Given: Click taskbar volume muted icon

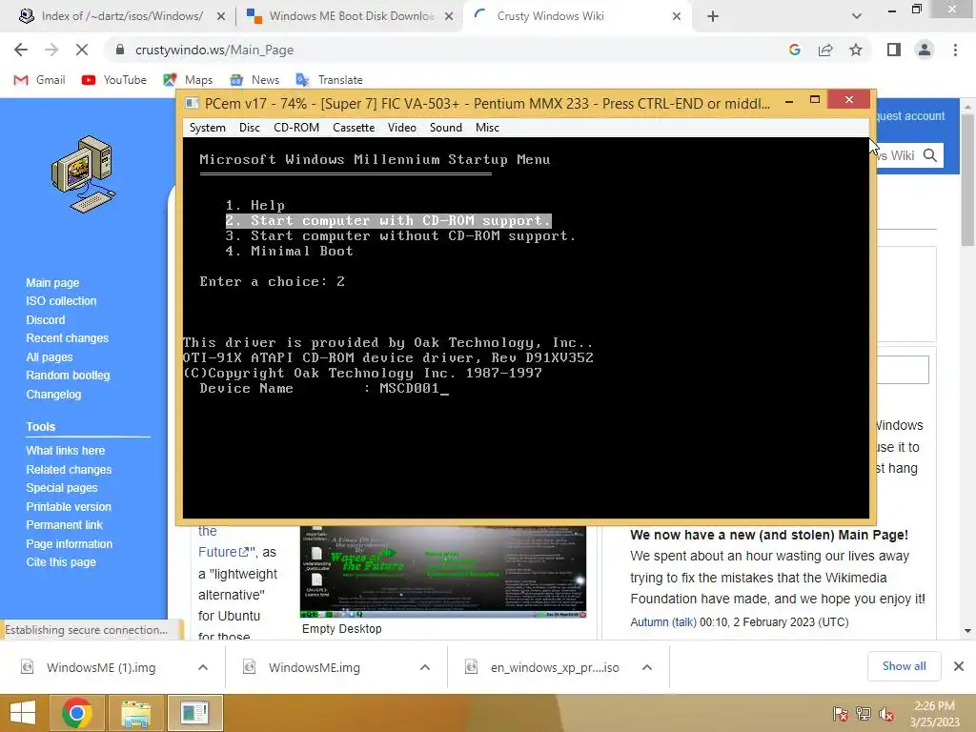Looking at the screenshot, I should (x=886, y=714).
